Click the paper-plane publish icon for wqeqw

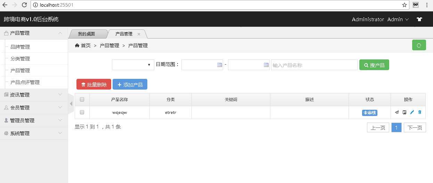(397, 112)
